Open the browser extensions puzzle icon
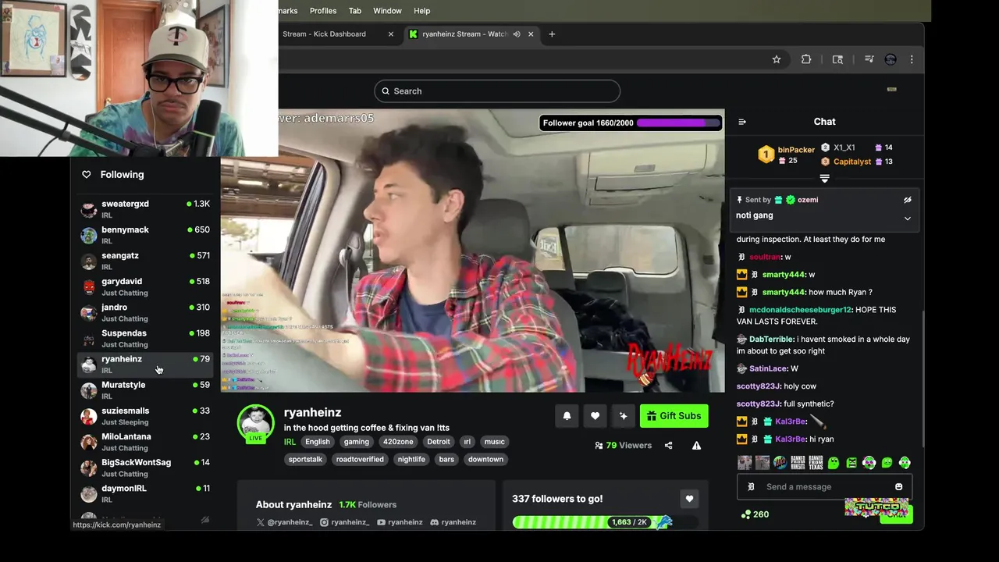 click(x=806, y=59)
